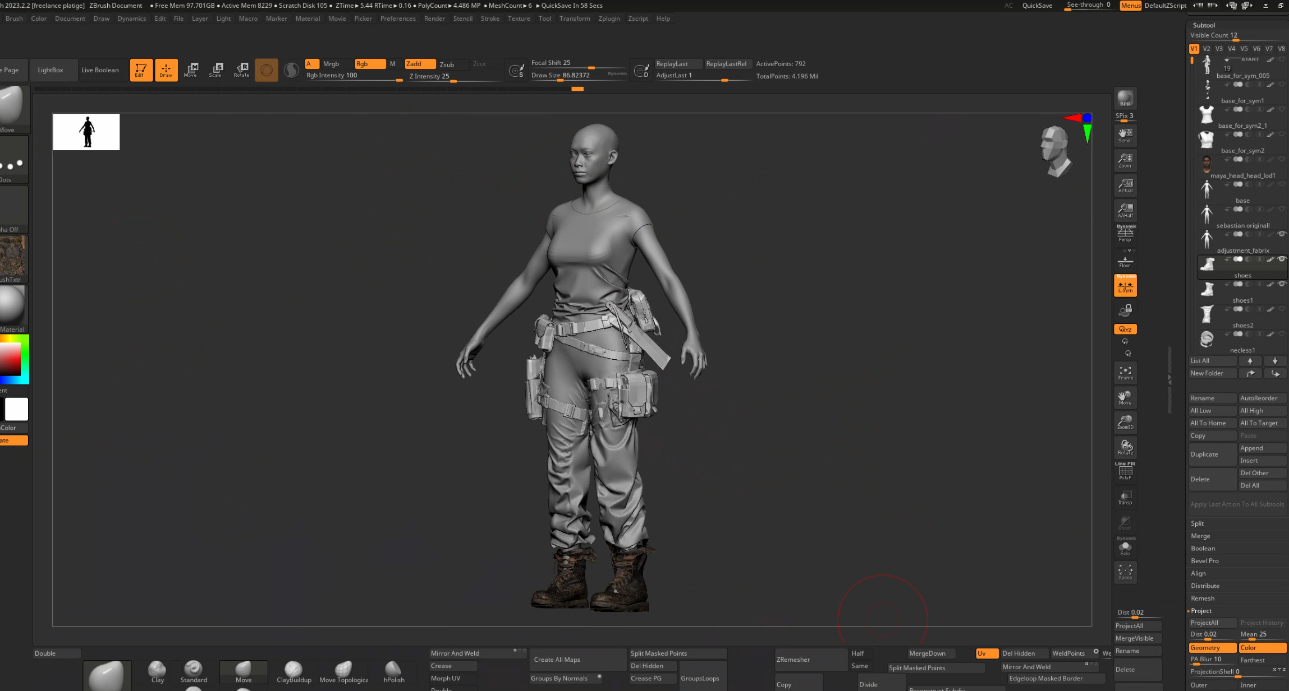The image size is (1289, 691).
Task: Expand the Distribute section
Action: [x=1205, y=586]
